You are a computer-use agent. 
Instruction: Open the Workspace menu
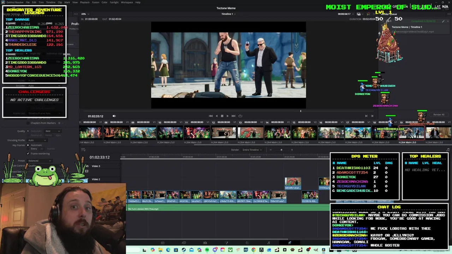coord(127,2)
